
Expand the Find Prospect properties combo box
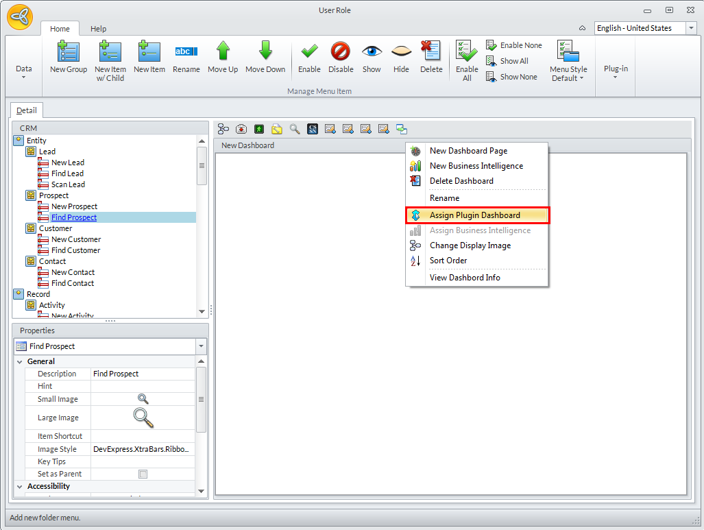click(200, 346)
